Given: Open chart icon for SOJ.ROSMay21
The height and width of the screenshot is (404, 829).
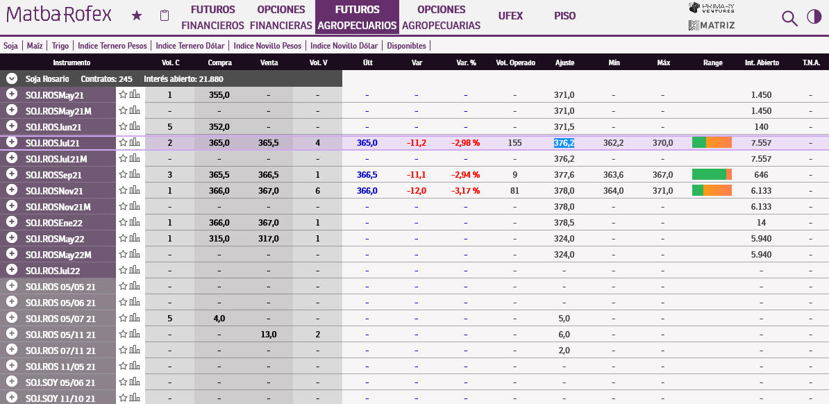Looking at the screenshot, I should coord(135,94).
